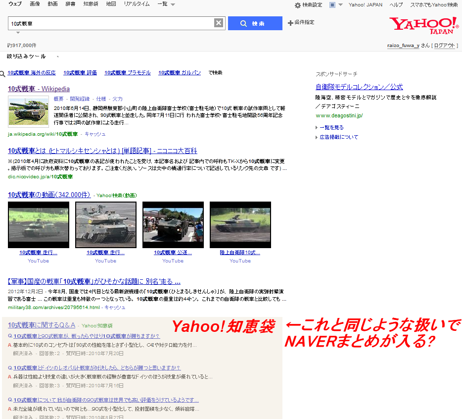
Task: Switch to the 辞書 tab
Action: pos(70,4)
